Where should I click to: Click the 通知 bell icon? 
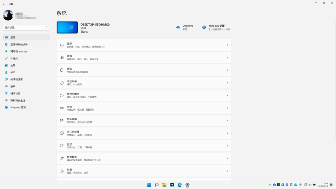click(x=62, y=70)
